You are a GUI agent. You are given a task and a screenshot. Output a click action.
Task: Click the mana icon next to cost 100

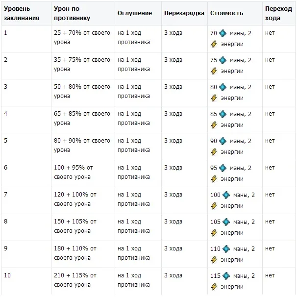click(x=226, y=195)
